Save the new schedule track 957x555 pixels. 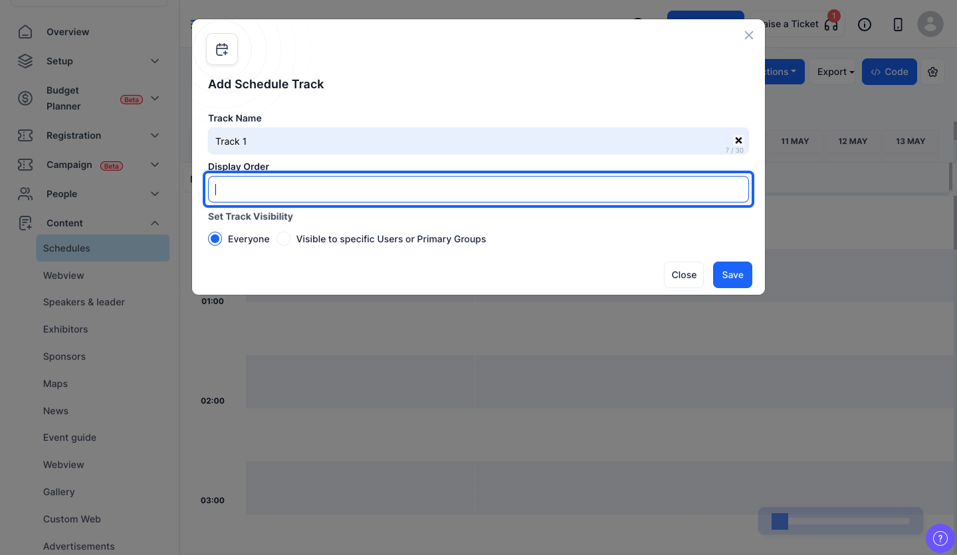pyautogui.click(x=732, y=275)
